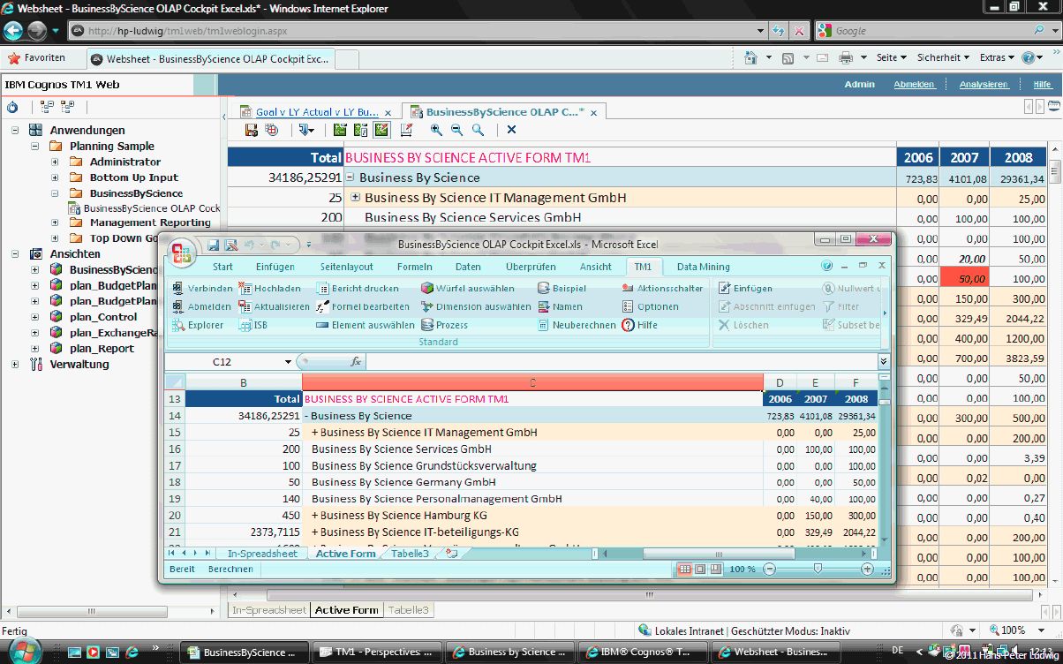Expand the Bottom Up Input folder
1063x664 pixels.
55,177
